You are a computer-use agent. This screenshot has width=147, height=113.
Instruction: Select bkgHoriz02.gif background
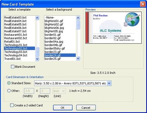pyautogui.click(x=60, y=24)
